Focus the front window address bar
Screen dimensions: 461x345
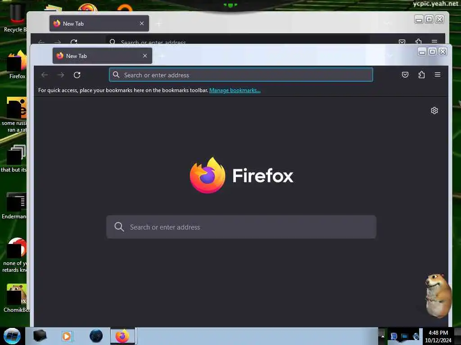point(241,75)
